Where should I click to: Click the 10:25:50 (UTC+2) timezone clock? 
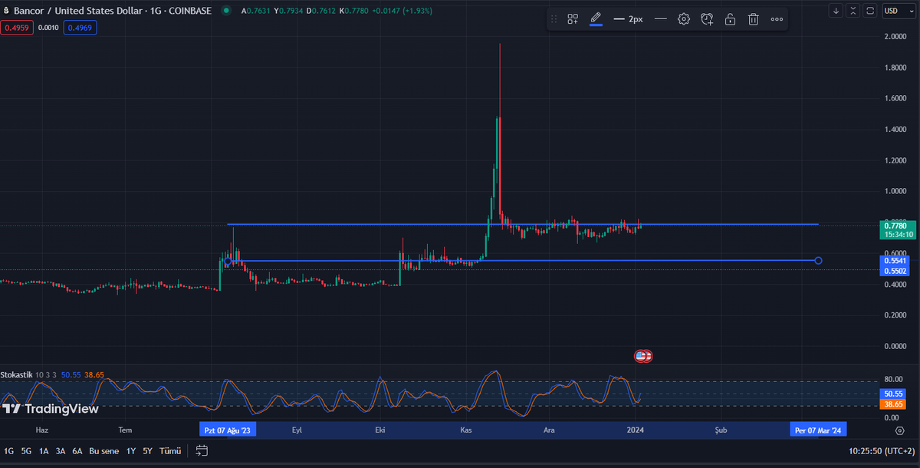click(x=882, y=451)
